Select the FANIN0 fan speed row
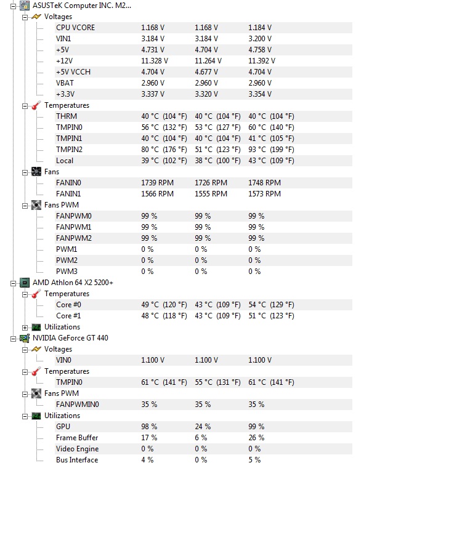 point(68,183)
